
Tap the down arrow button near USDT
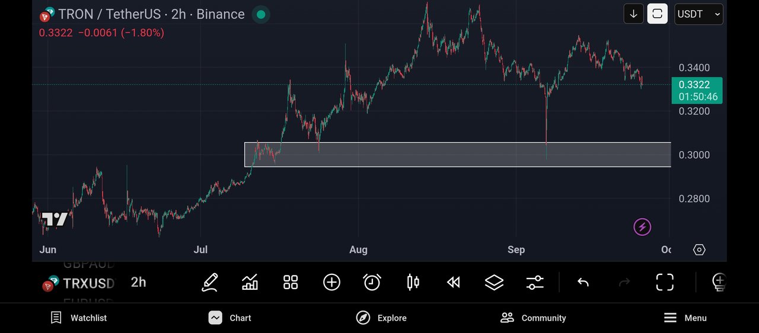coord(633,14)
